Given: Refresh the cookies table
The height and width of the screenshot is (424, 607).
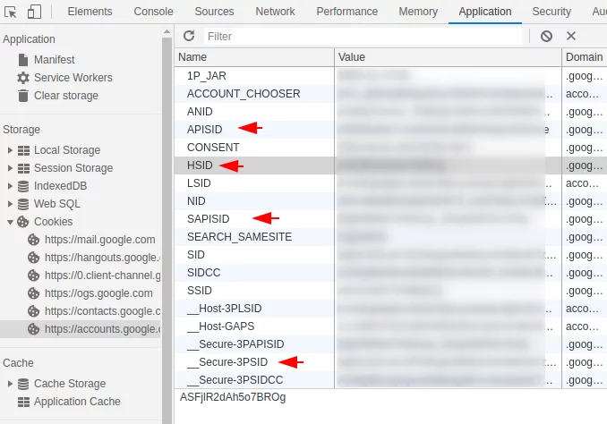Looking at the screenshot, I should (x=189, y=36).
